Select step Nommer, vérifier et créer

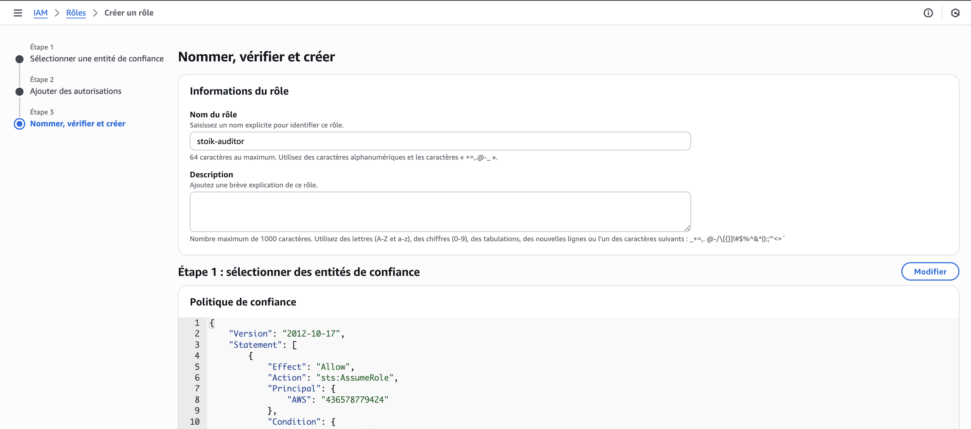coord(78,123)
